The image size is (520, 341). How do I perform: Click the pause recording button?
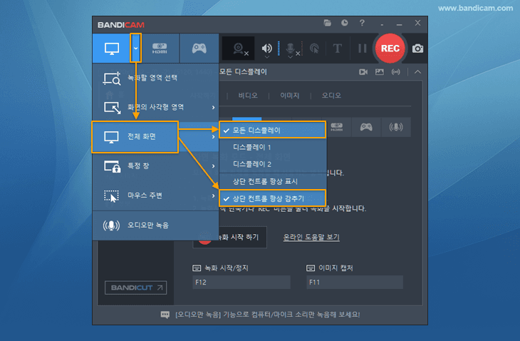click(362, 49)
